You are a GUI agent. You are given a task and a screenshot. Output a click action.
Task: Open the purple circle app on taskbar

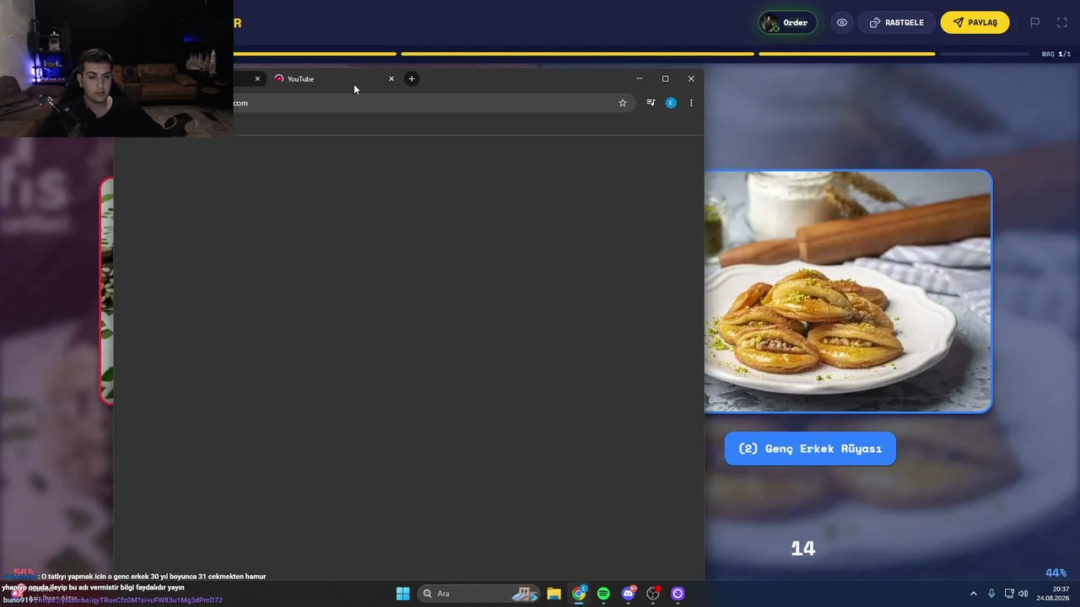[678, 594]
